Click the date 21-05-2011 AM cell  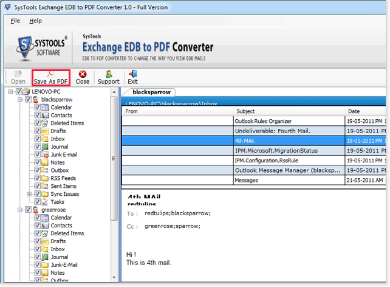[x=365, y=180]
